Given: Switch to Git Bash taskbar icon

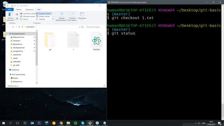Looking at the screenshot, I should tap(90, 123).
